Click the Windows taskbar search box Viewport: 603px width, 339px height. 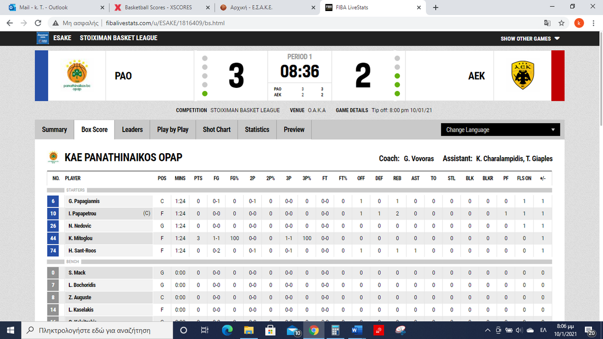click(x=96, y=330)
